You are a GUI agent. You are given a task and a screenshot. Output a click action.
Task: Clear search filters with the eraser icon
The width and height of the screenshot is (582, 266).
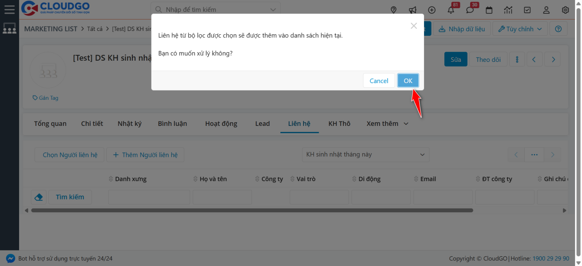tap(39, 197)
